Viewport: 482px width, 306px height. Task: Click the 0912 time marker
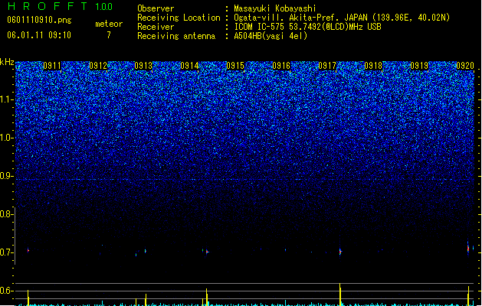point(98,66)
